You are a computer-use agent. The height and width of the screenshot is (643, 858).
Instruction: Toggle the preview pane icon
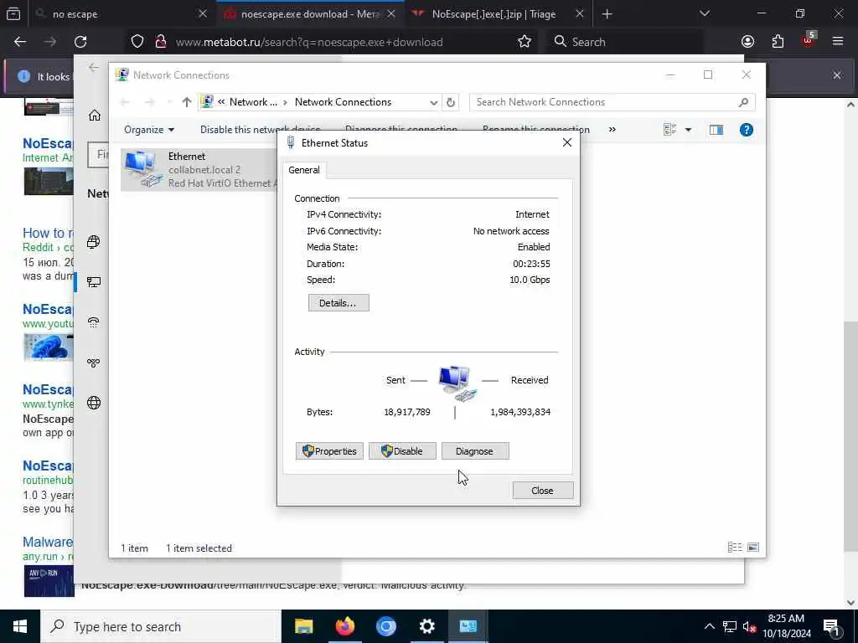(716, 130)
